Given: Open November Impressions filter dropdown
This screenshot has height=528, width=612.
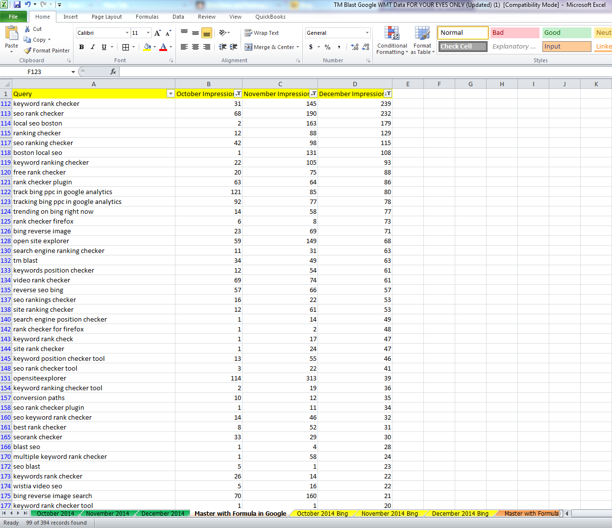Looking at the screenshot, I should (313, 94).
